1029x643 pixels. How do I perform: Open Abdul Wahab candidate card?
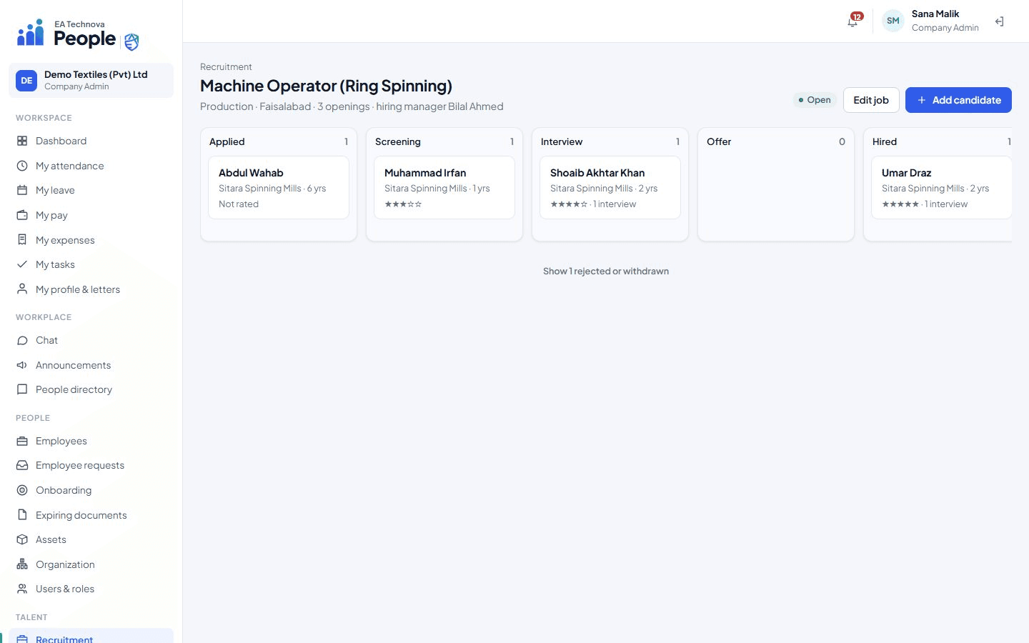pyautogui.click(x=279, y=188)
